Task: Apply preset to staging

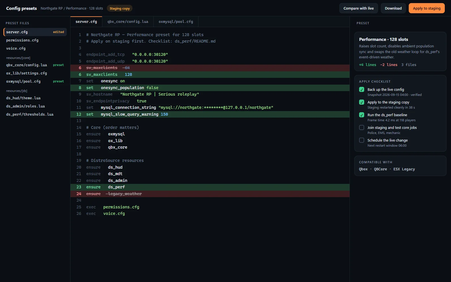Action: pos(426,8)
